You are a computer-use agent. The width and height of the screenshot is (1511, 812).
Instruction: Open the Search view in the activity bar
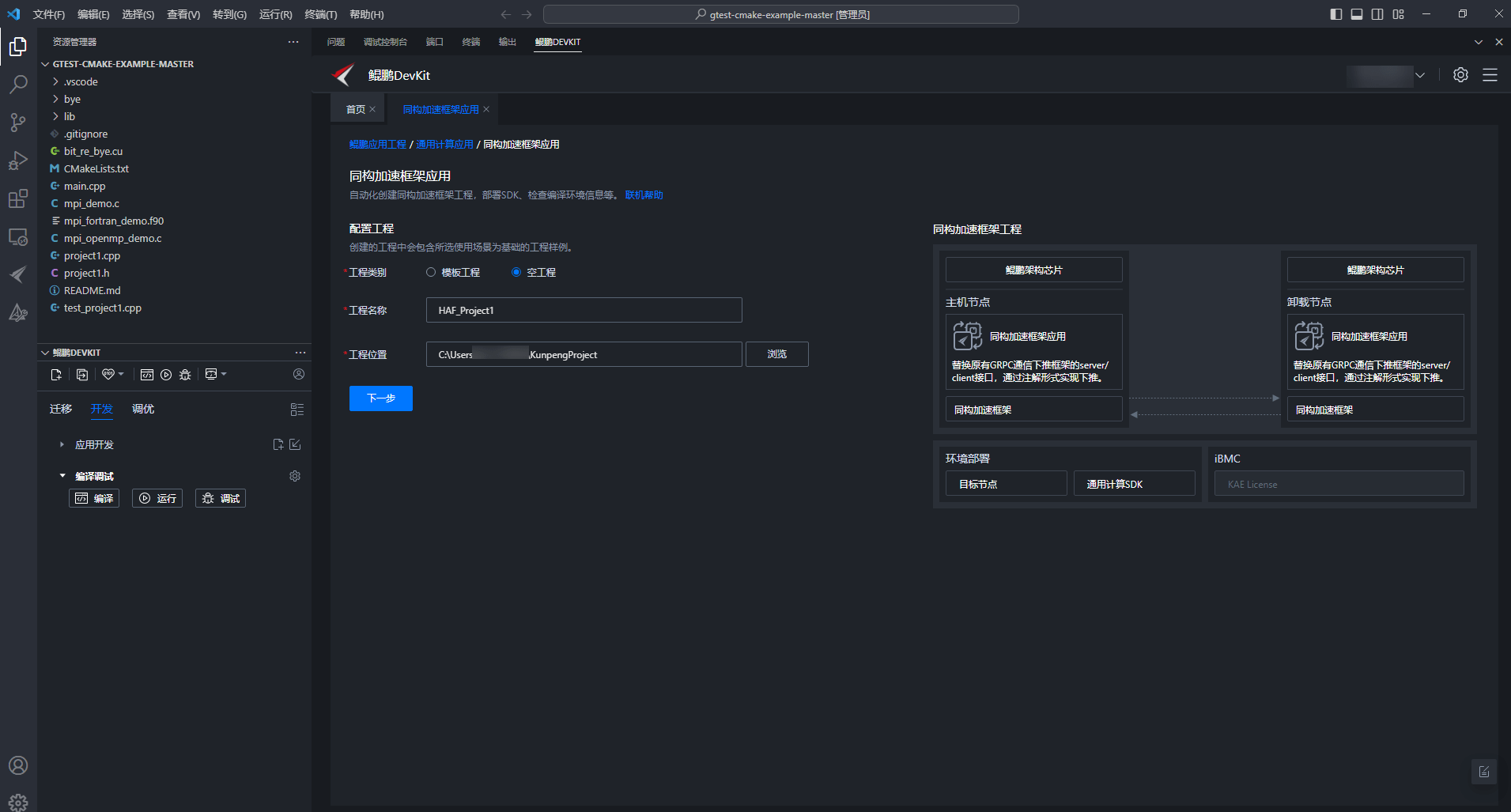pos(18,84)
